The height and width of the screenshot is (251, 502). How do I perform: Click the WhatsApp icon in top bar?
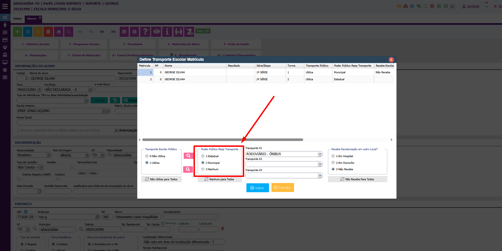pyautogui.click(x=452, y=6)
